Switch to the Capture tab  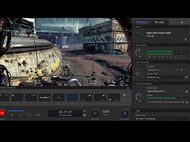pyautogui.click(x=141, y=22)
